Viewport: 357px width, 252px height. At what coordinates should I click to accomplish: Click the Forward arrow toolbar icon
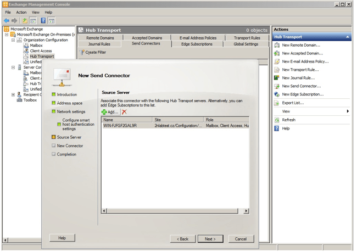pos(14,21)
